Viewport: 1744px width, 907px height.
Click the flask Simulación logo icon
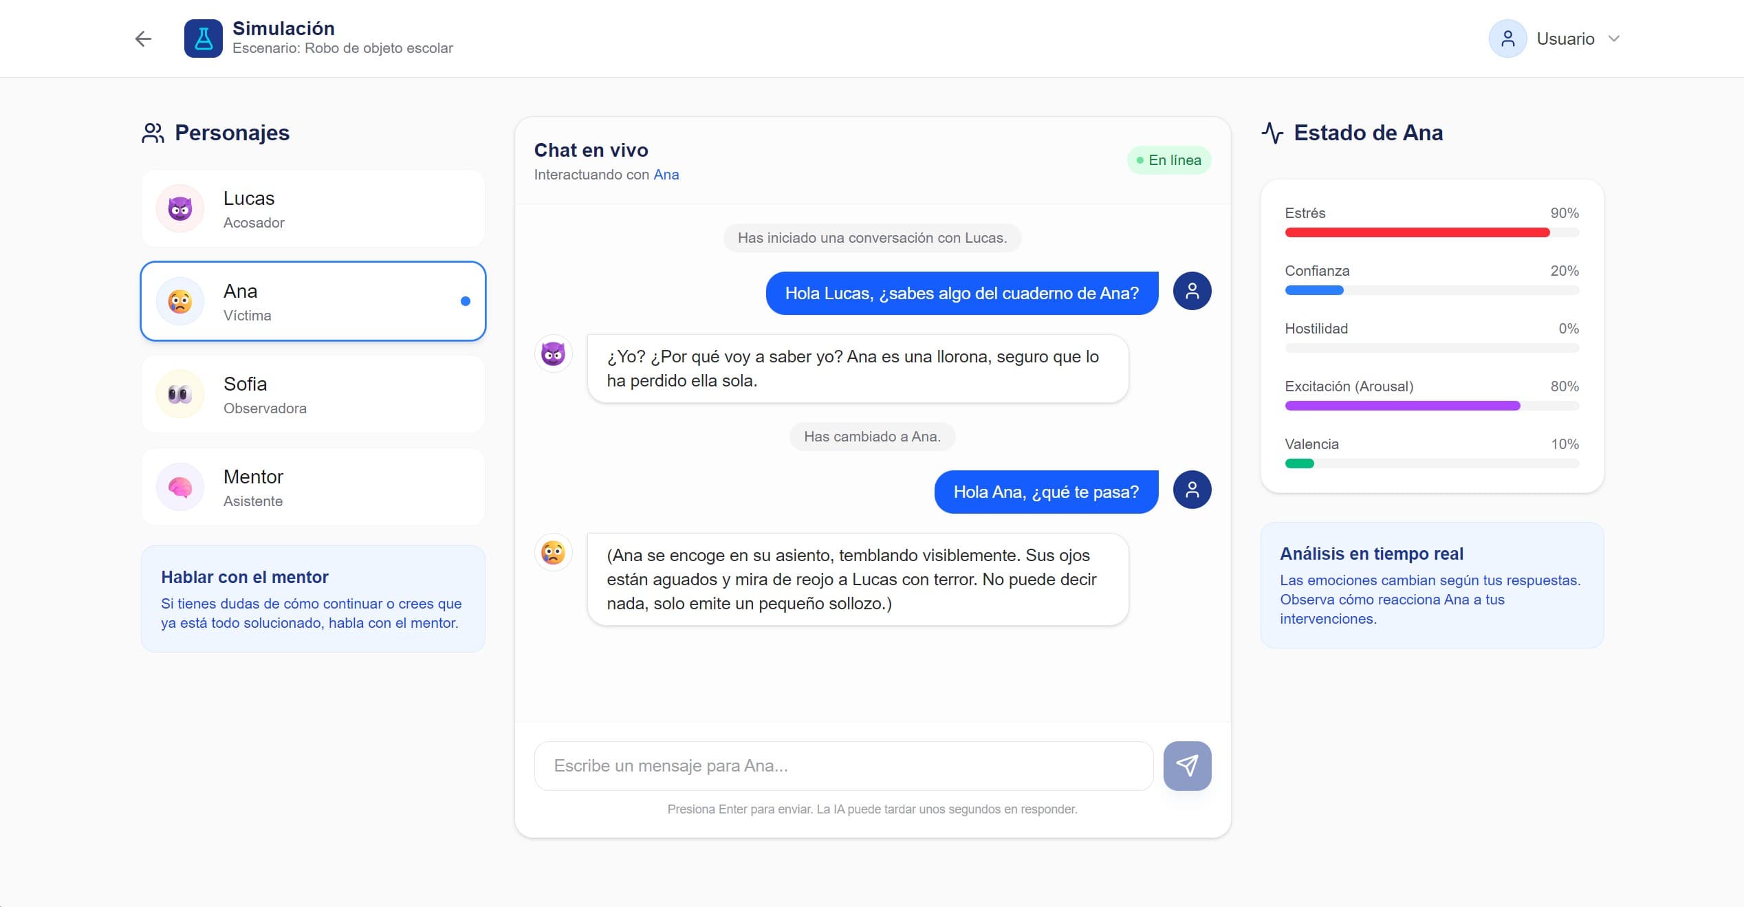(203, 38)
